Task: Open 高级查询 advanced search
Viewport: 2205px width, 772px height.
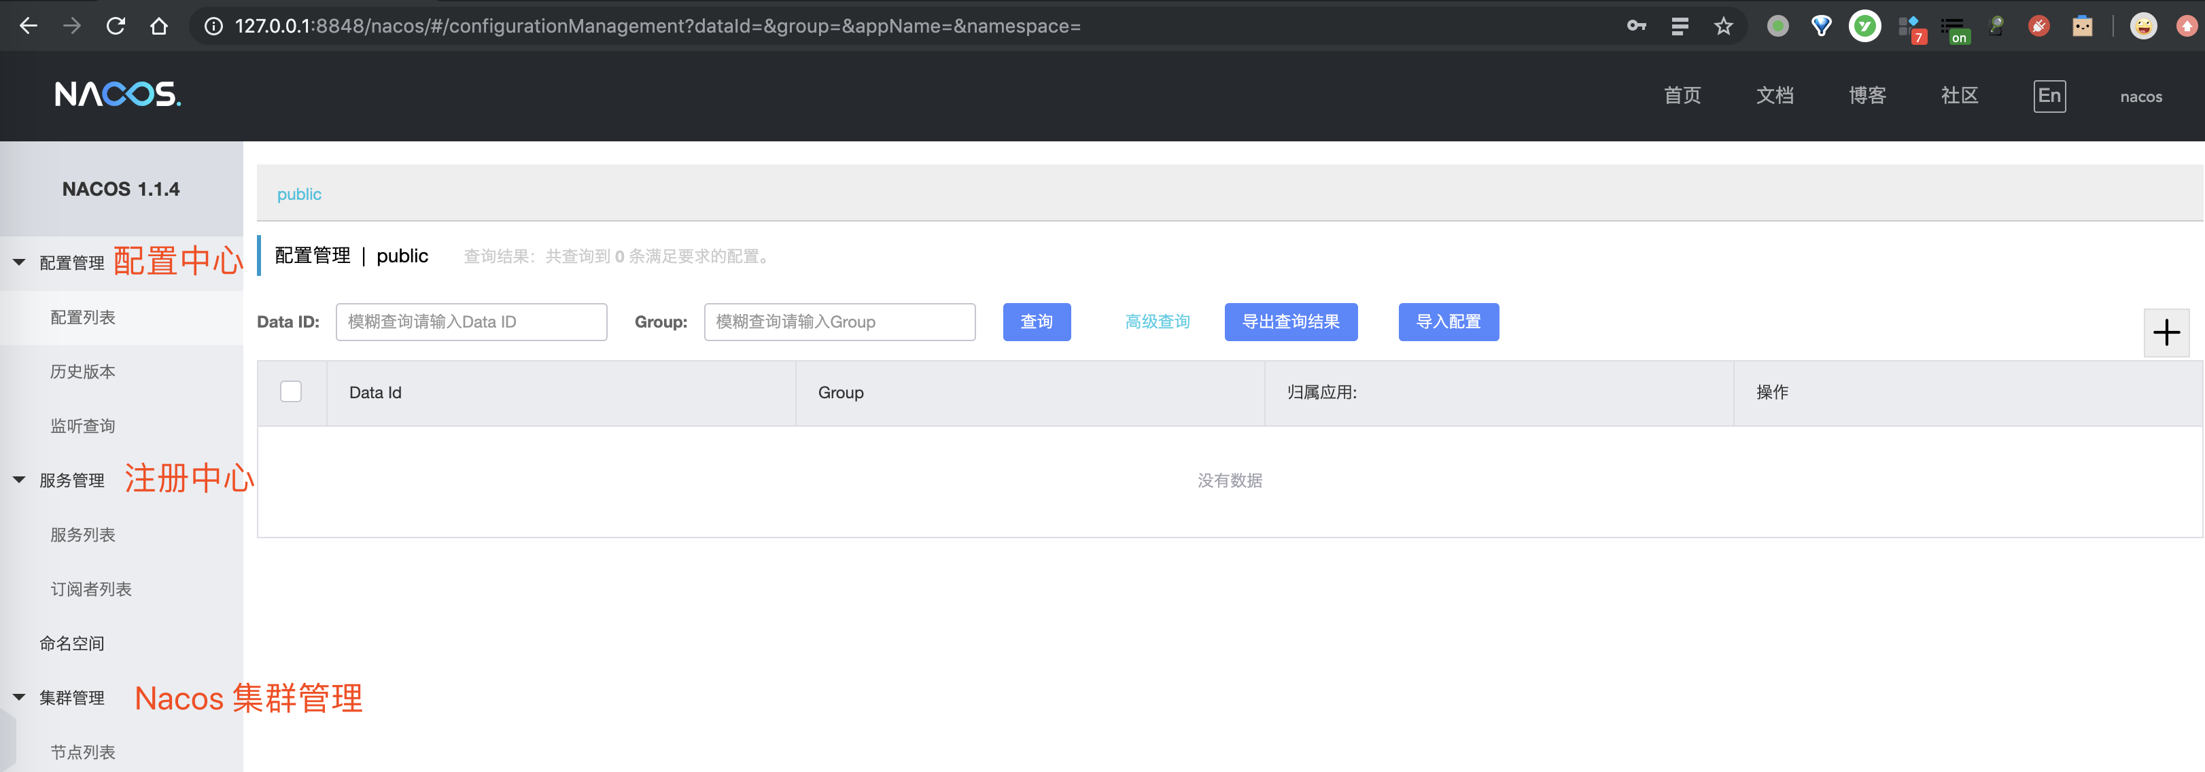Action: point(1158,322)
